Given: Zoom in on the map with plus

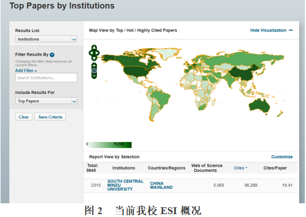Looking at the screenshot, I should pos(94,65).
